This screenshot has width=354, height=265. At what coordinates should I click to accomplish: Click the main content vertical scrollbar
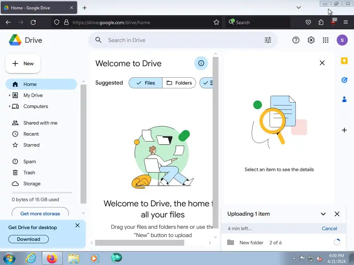tap(215, 143)
